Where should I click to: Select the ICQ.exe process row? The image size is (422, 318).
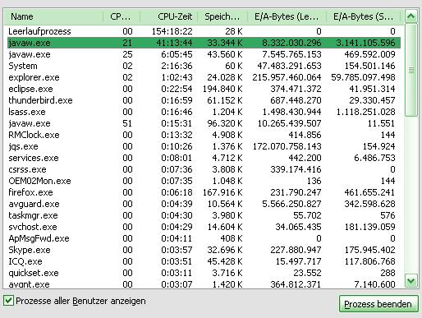coord(204,261)
